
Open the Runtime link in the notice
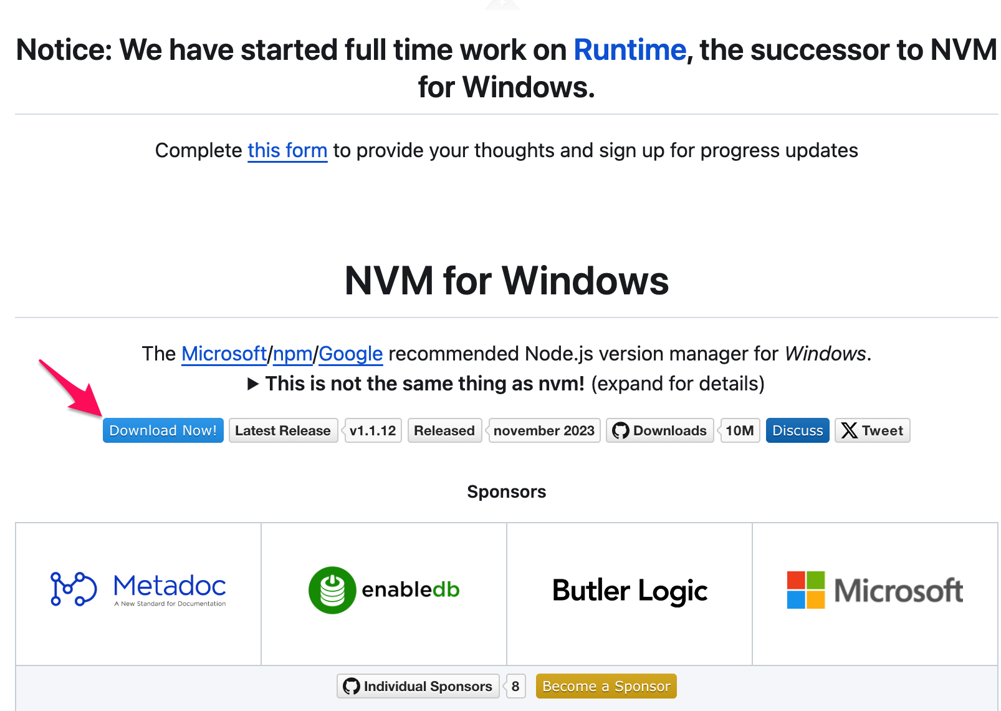pos(630,50)
